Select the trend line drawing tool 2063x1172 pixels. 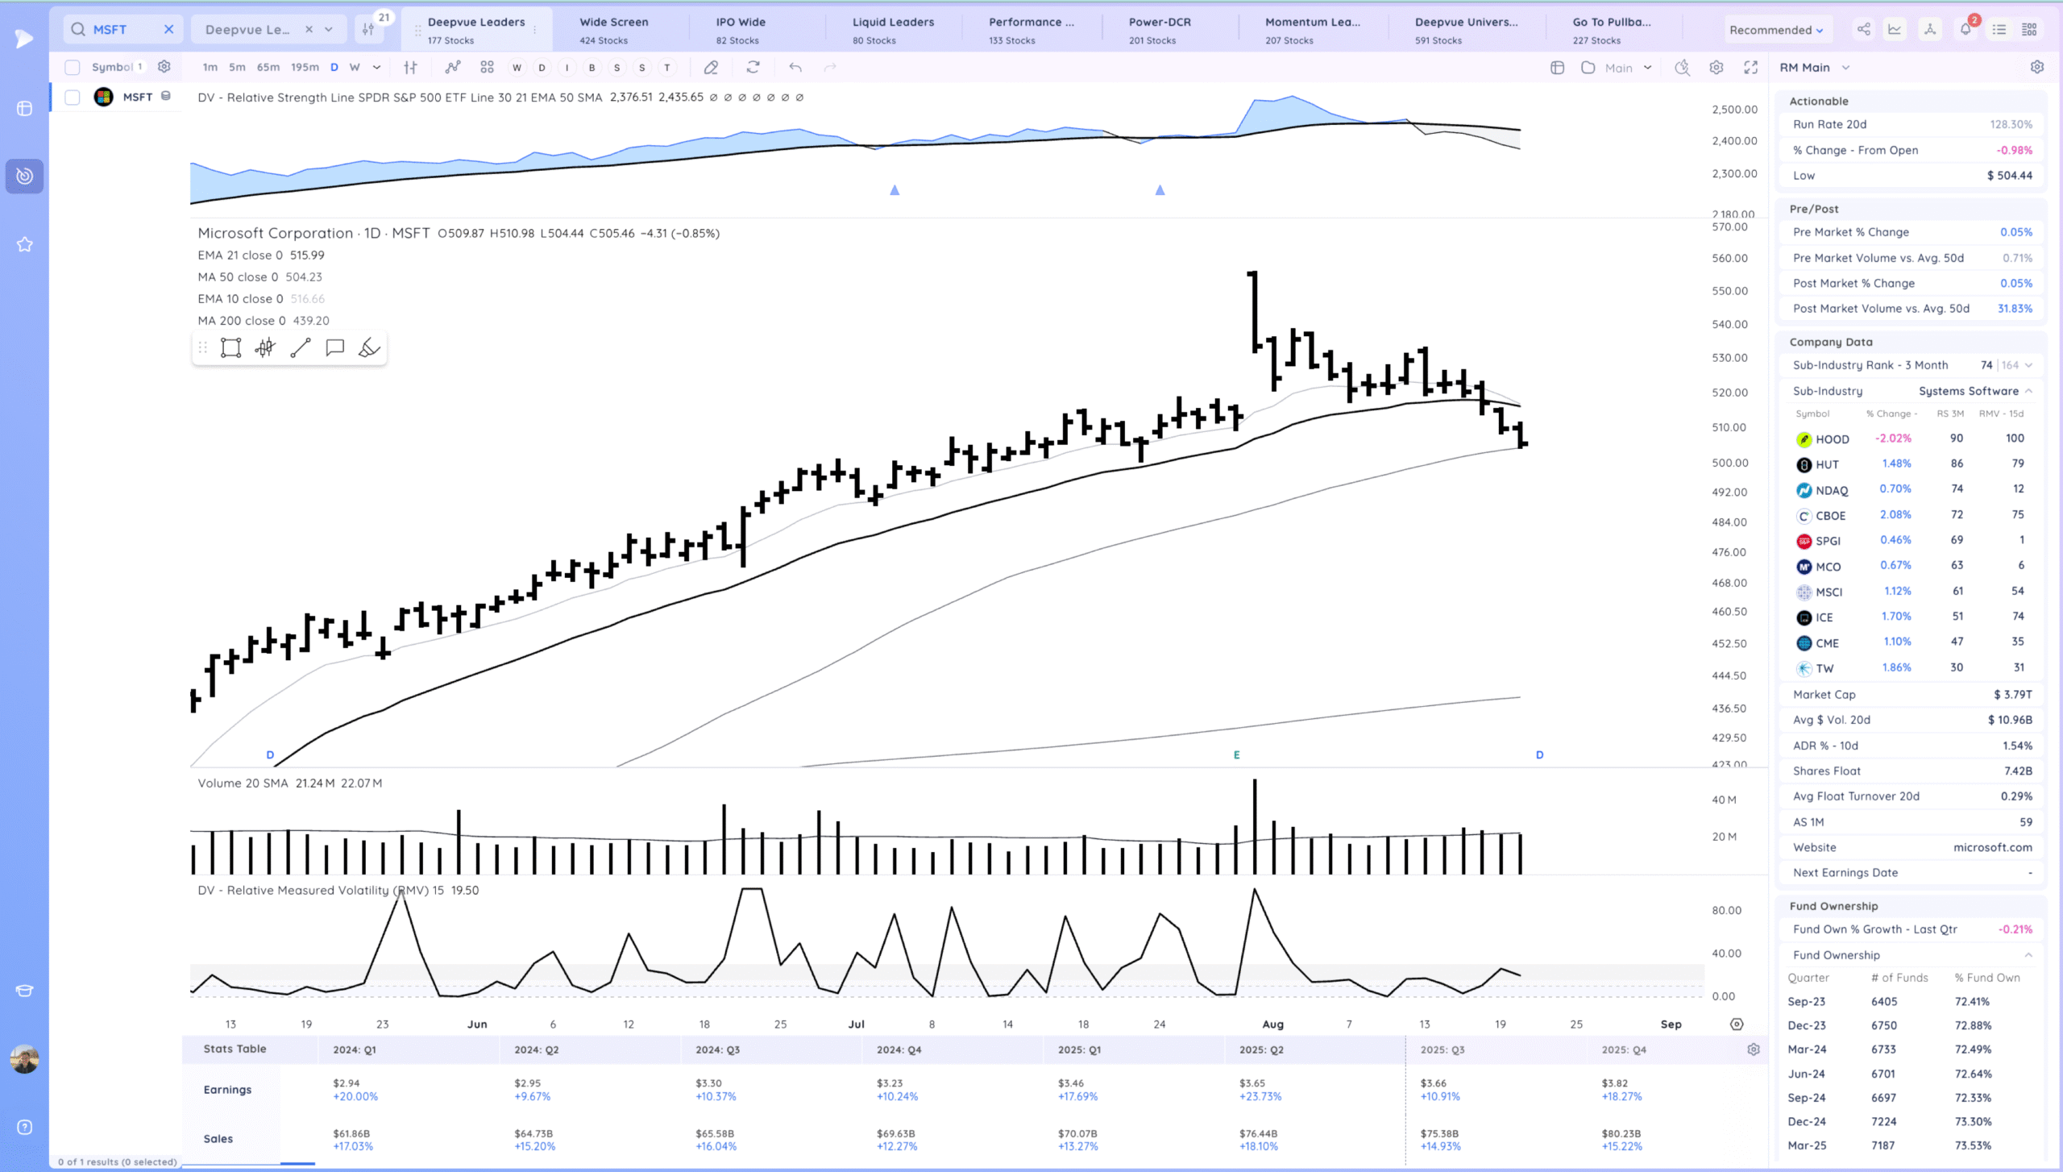pos(301,348)
